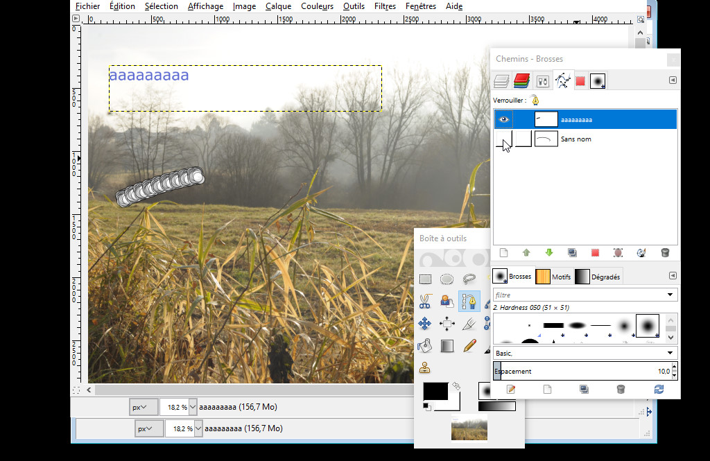Duplicate the selected brush
Screen dimensions: 710x461
point(584,390)
